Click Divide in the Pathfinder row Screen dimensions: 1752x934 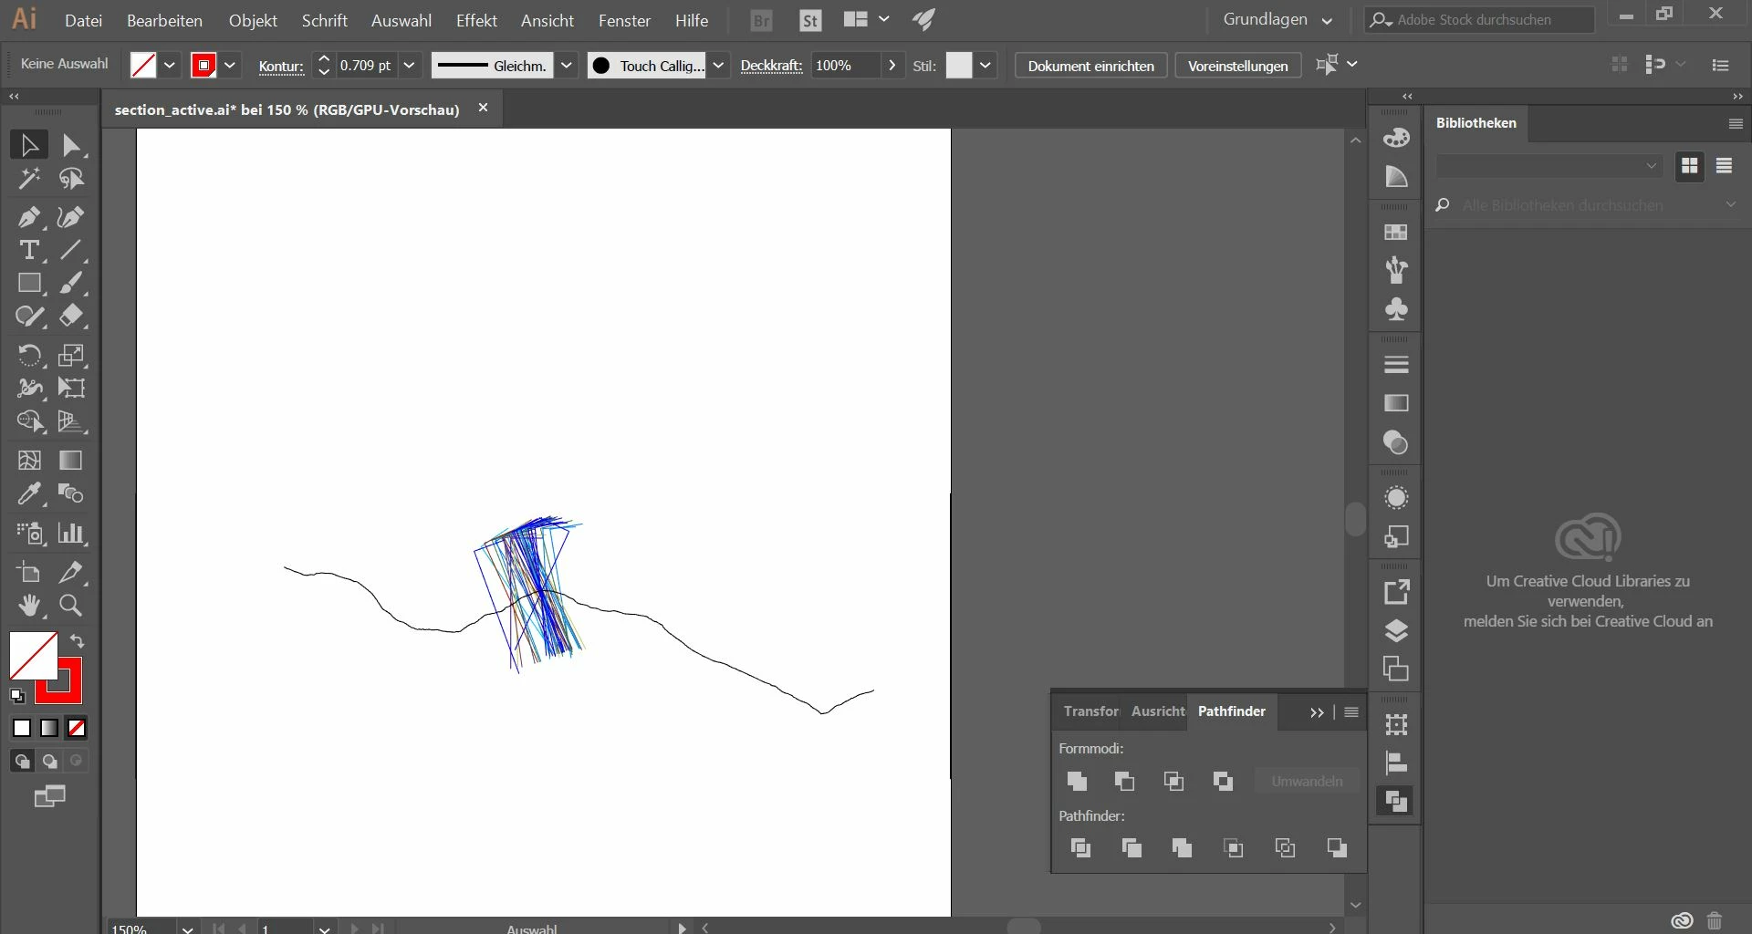[1080, 848]
